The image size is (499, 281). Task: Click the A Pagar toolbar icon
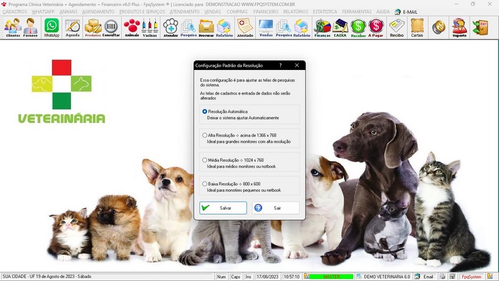click(x=376, y=27)
